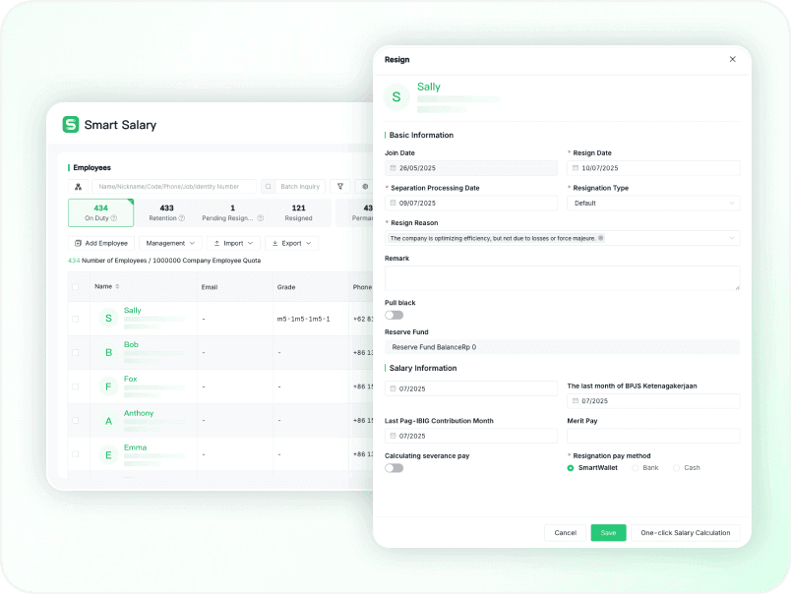Open the Resignation Type dropdown
Image resolution: width=791 pixels, height=594 pixels.
coord(653,203)
